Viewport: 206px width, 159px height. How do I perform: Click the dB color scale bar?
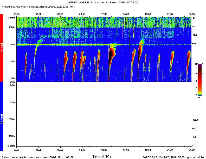point(199,79)
